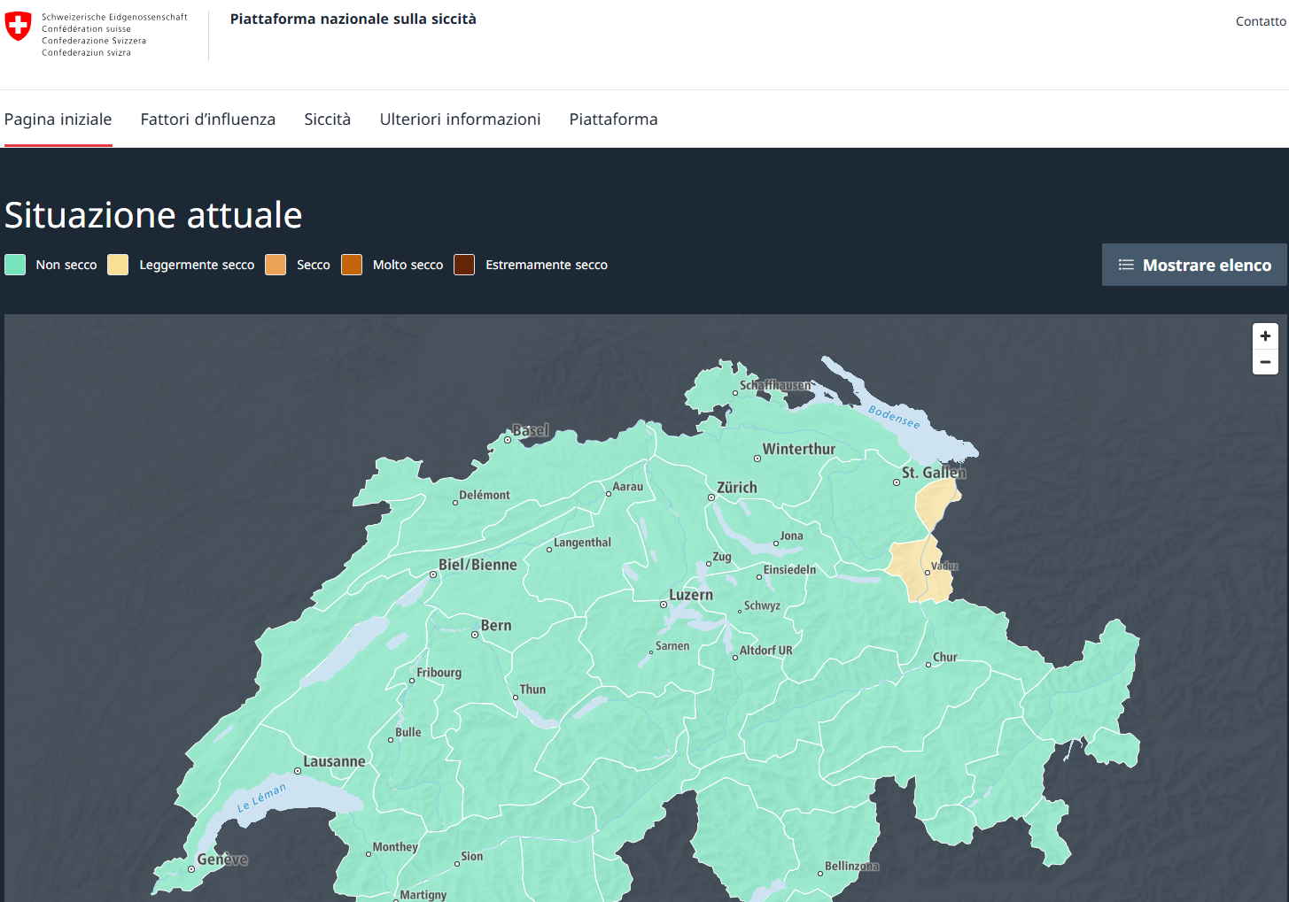Screen dimensions: 1289x902
Task: Click the Estremamente secco dark brown swatch
Action: 464,265
